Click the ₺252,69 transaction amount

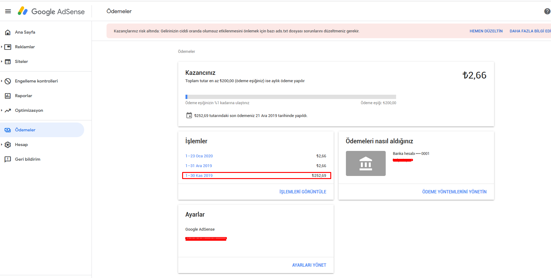319,175
